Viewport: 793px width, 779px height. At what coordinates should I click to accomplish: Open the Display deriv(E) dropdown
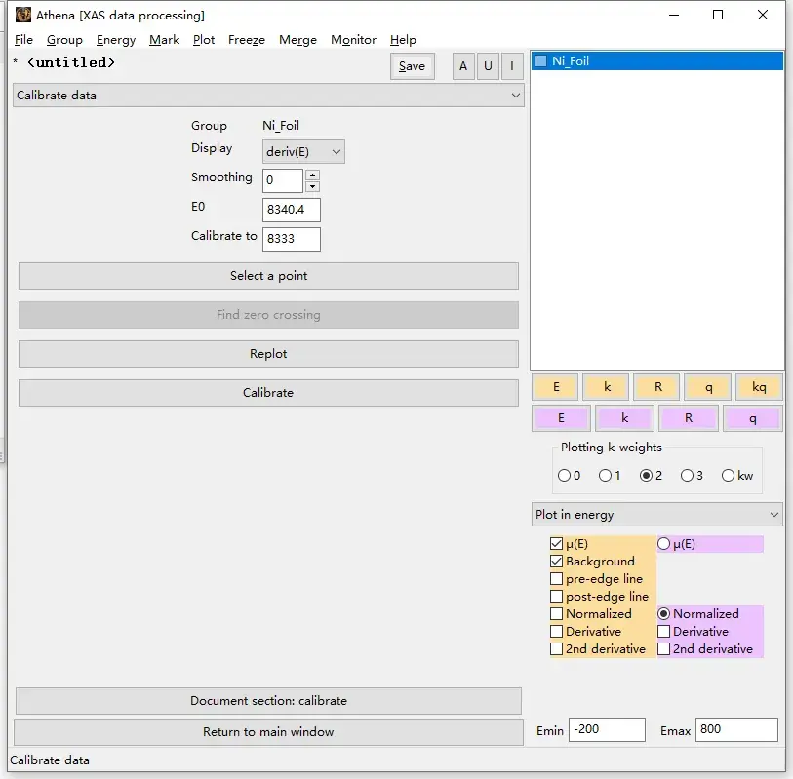pos(303,152)
